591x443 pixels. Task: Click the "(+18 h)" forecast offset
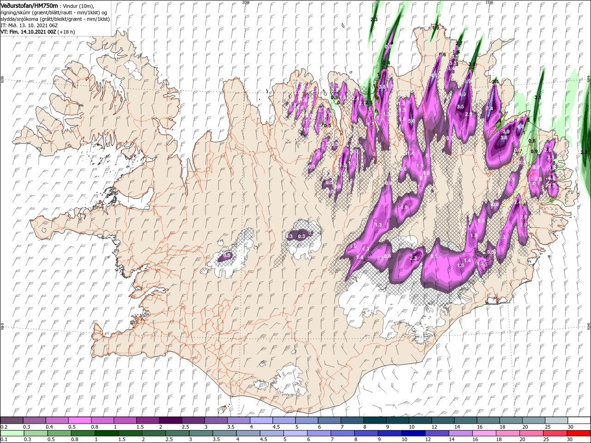click(x=66, y=32)
